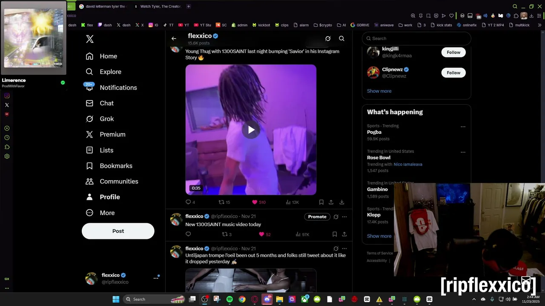Click the Promote button
The width and height of the screenshot is (545, 306).
tap(317, 217)
